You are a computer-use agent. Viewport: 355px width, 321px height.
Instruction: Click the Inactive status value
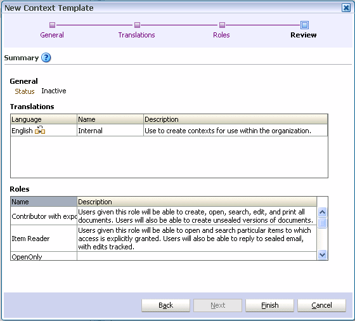pyautogui.click(x=54, y=91)
